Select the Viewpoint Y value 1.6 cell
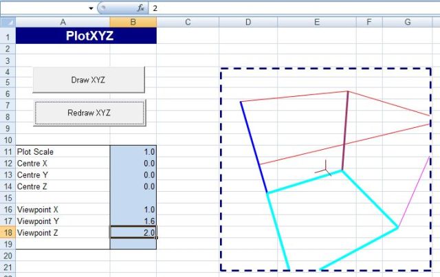 133,221
